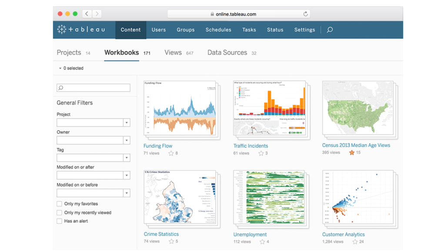This screenshot has height=252, width=448.
Task: Open the Users section in the navigation
Action: pos(158,30)
